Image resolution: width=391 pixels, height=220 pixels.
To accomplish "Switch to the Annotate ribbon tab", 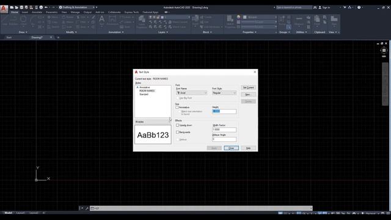I will [37, 12].
